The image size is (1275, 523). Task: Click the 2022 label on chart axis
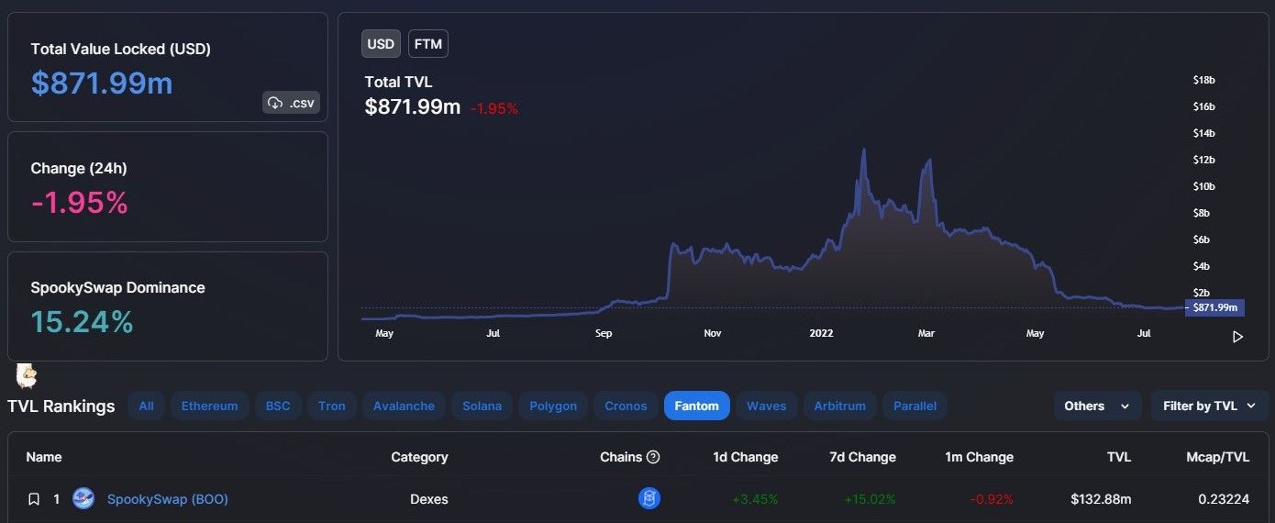click(x=821, y=334)
